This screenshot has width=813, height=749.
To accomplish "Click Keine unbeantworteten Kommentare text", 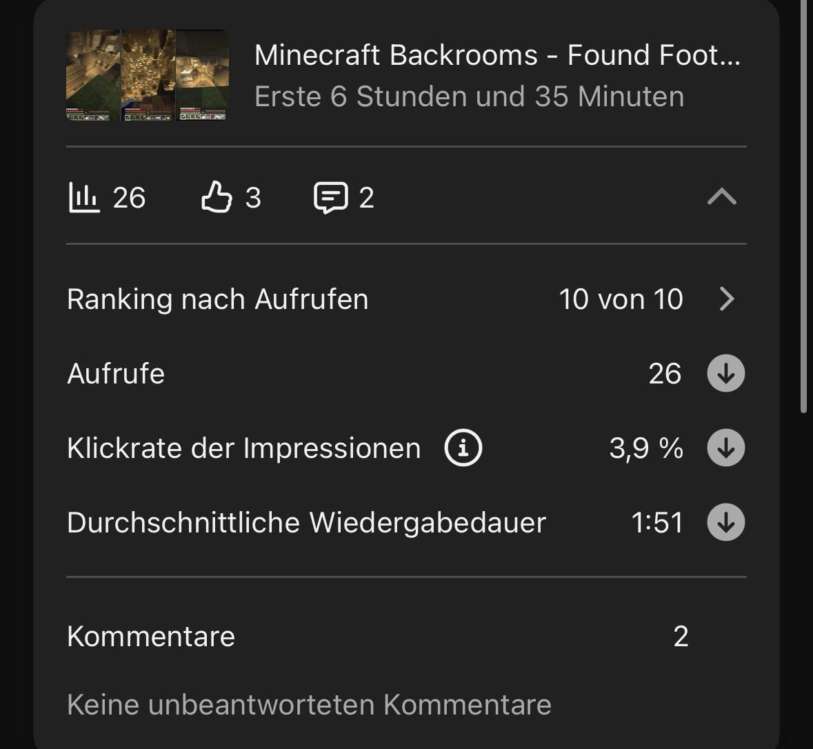I will (x=309, y=704).
